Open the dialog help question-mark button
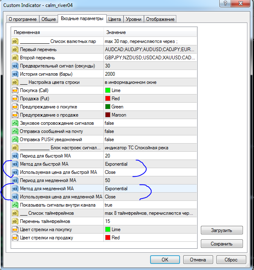 (x=225, y=3)
